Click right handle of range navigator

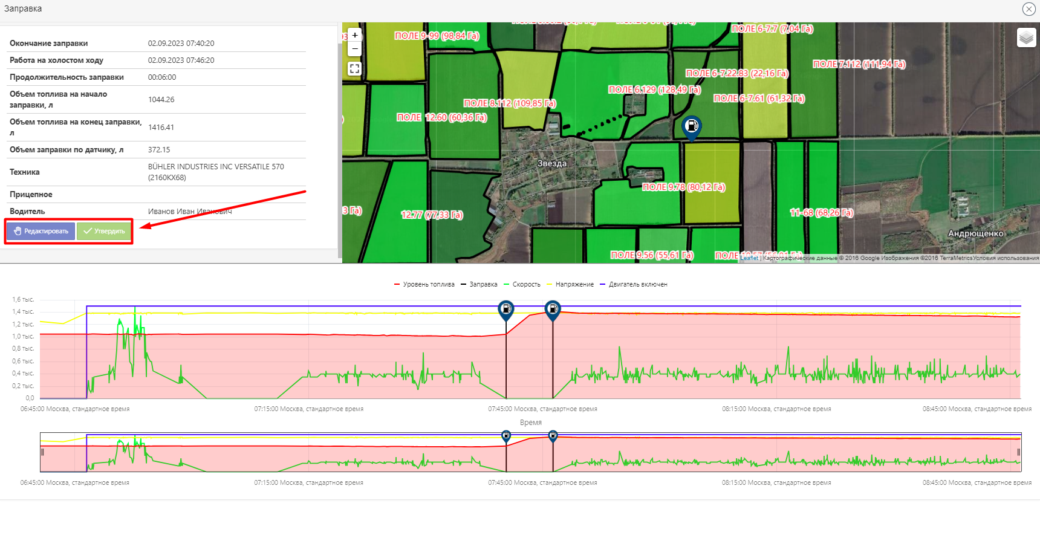point(1019,452)
